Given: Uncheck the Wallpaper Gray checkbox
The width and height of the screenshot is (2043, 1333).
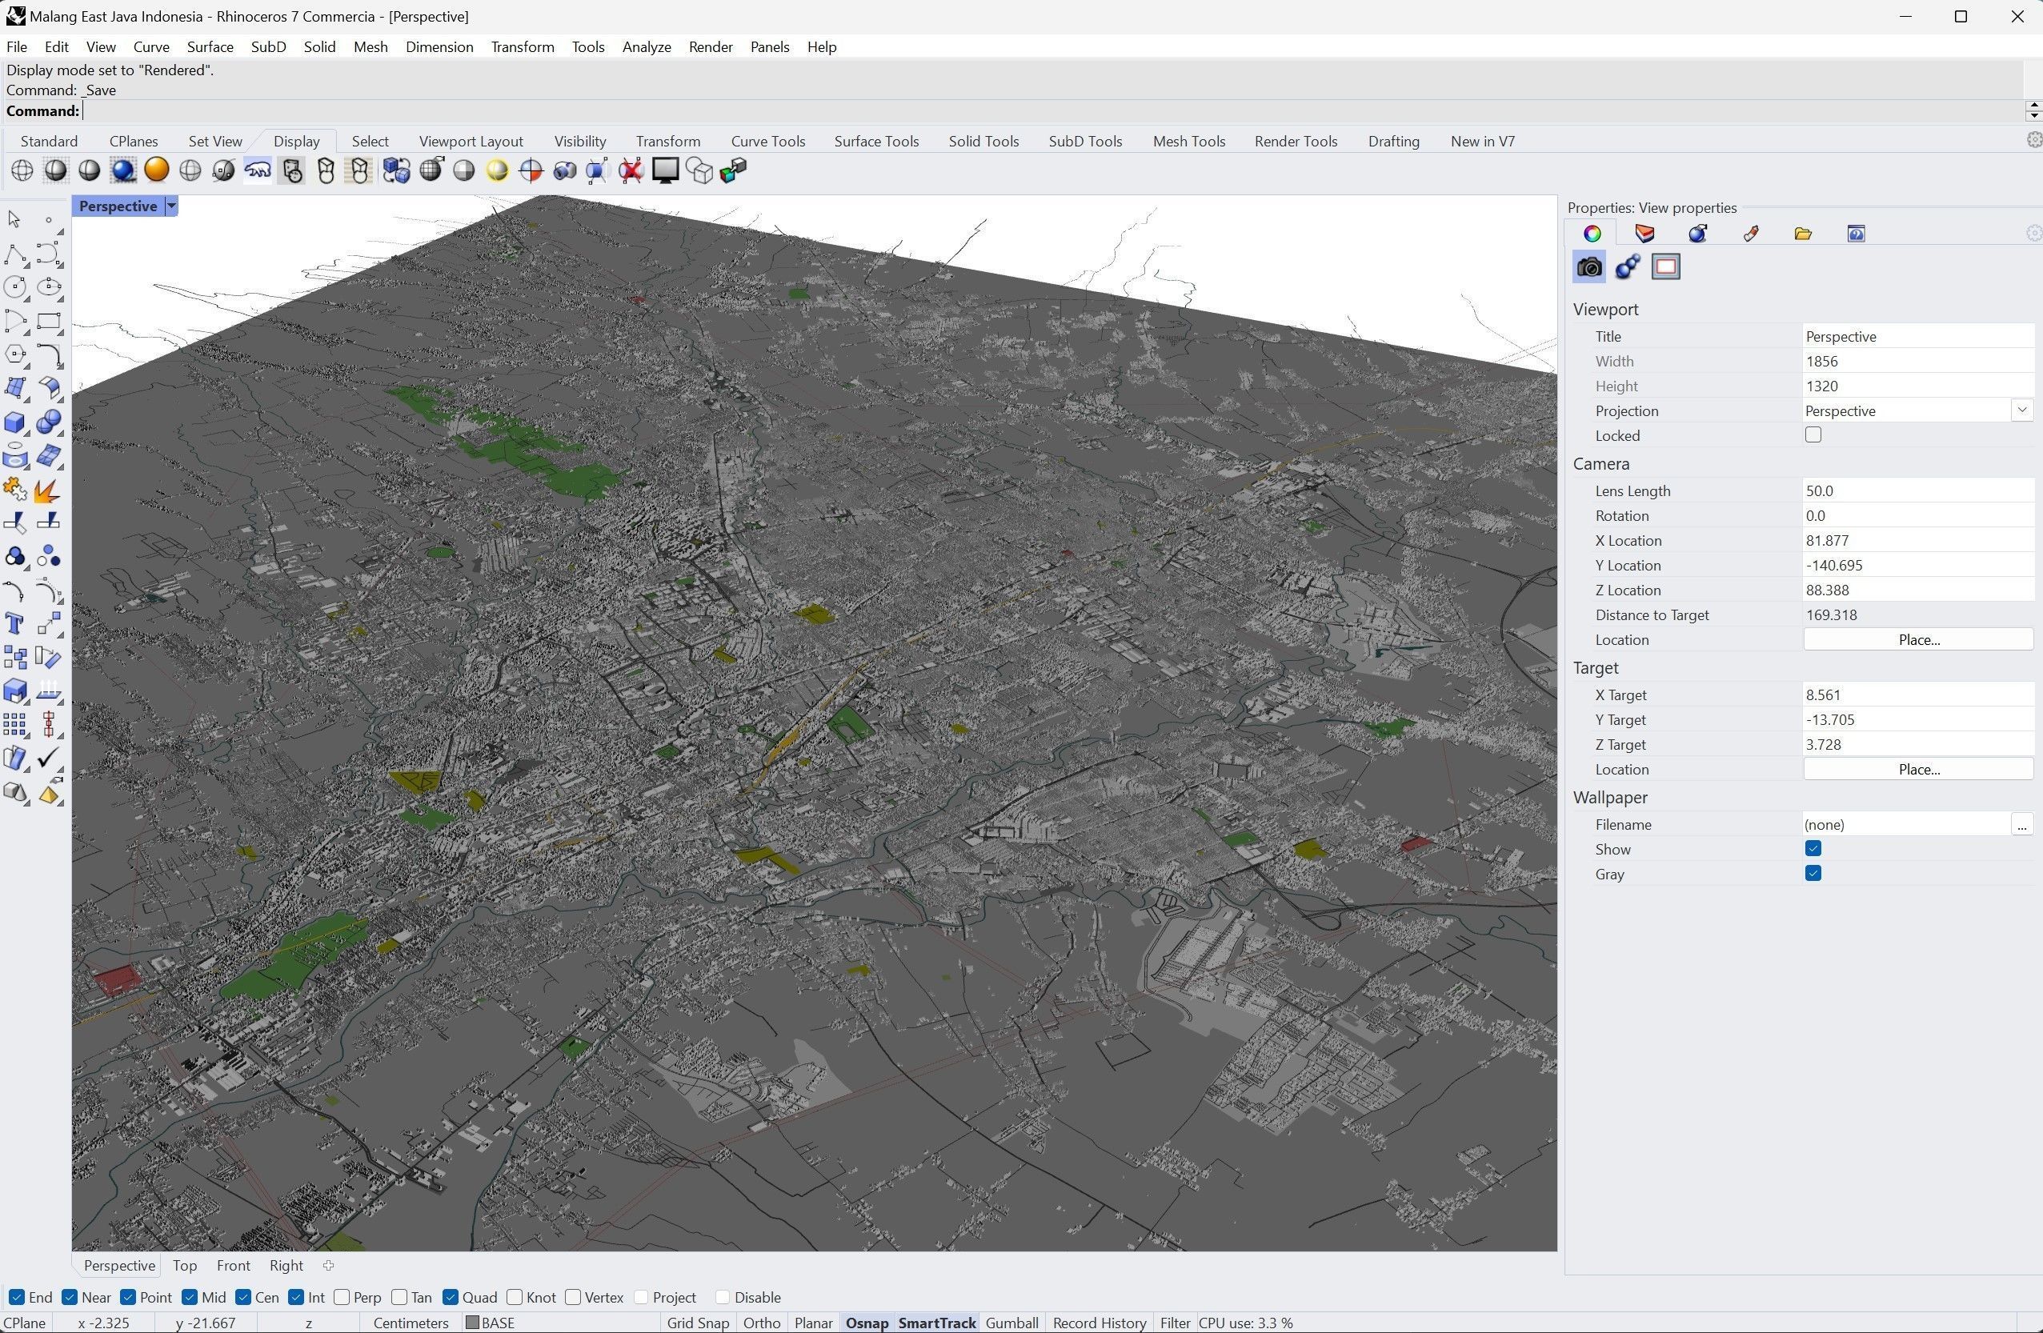Looking at the screenshot, I should click(x=1813, y=874).
